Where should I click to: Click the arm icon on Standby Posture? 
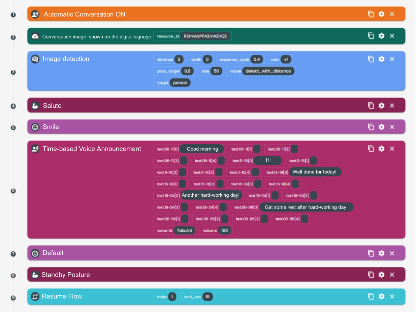coord(35,275)
